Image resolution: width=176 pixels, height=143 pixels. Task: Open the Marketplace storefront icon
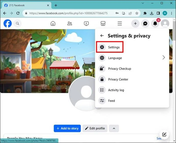click(103, 23)
